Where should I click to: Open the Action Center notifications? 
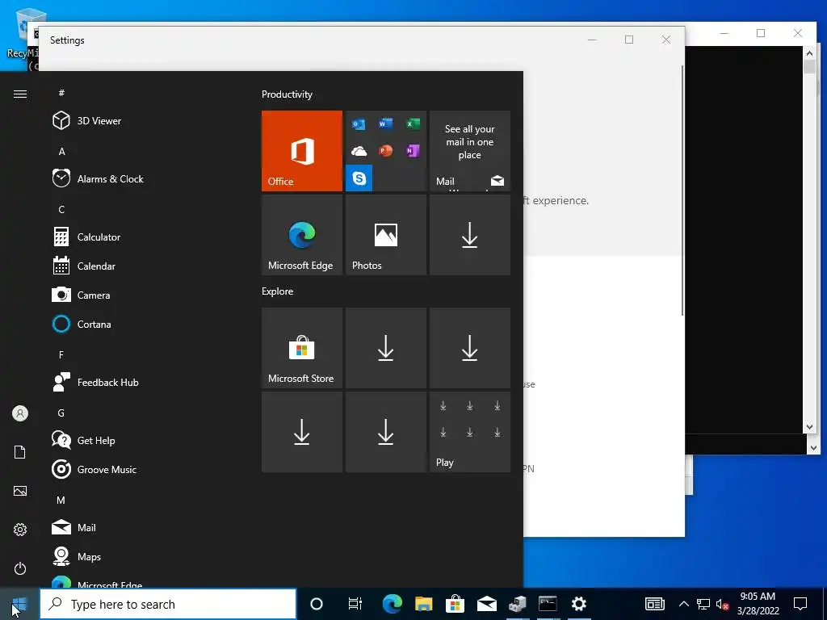(800, 604)
